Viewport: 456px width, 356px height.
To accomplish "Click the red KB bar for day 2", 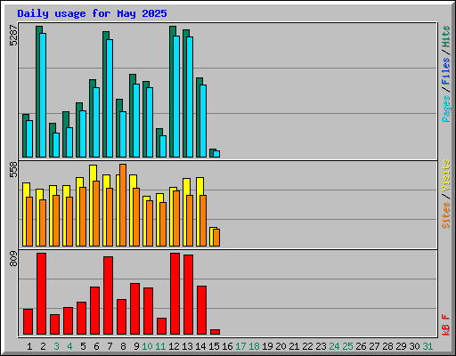I will pos(41,294).
